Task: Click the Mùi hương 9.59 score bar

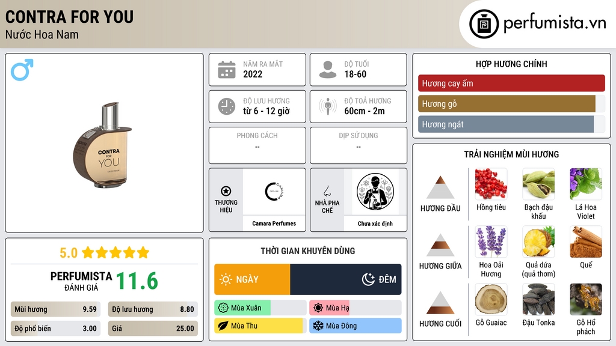Action: [55, 309]
